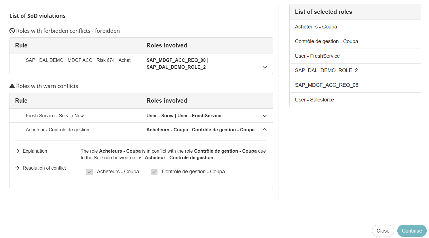Screen dimensions: 429x238
Task: Toggle the Acheteurs - Coupa checkbox
Action: point(90,172)
